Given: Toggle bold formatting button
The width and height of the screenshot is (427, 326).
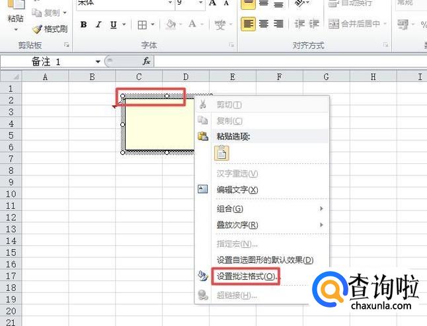Looking at the screenshot, I should pyautogui.click(x=83, y=24).
